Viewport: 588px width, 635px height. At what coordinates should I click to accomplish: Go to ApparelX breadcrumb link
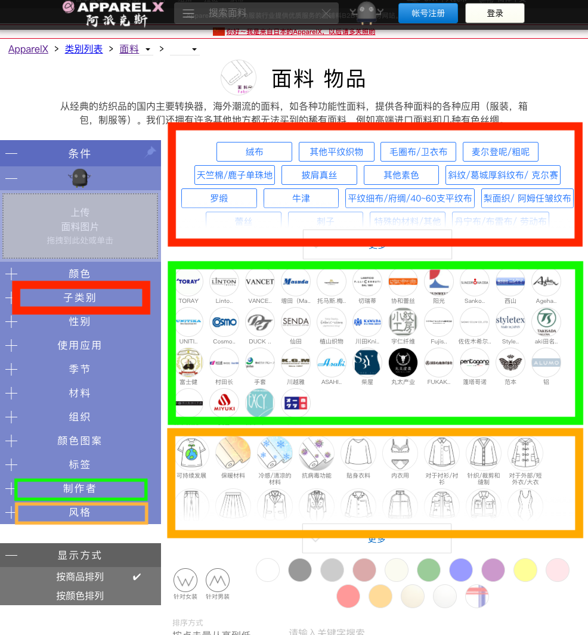(29, 49)
